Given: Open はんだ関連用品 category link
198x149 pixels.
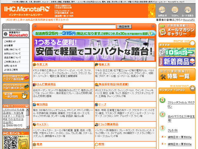Looking at the screenshot, I should point(46,84).
